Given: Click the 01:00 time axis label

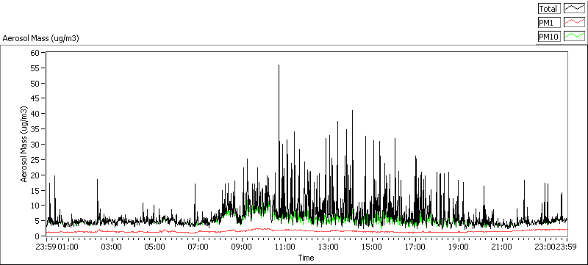Looking at the screenshot, I should pos(68,247).
